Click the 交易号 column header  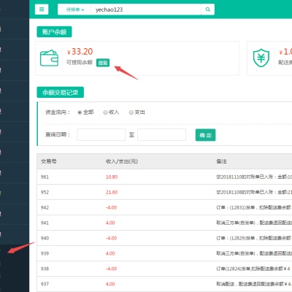tap(49, 161)
